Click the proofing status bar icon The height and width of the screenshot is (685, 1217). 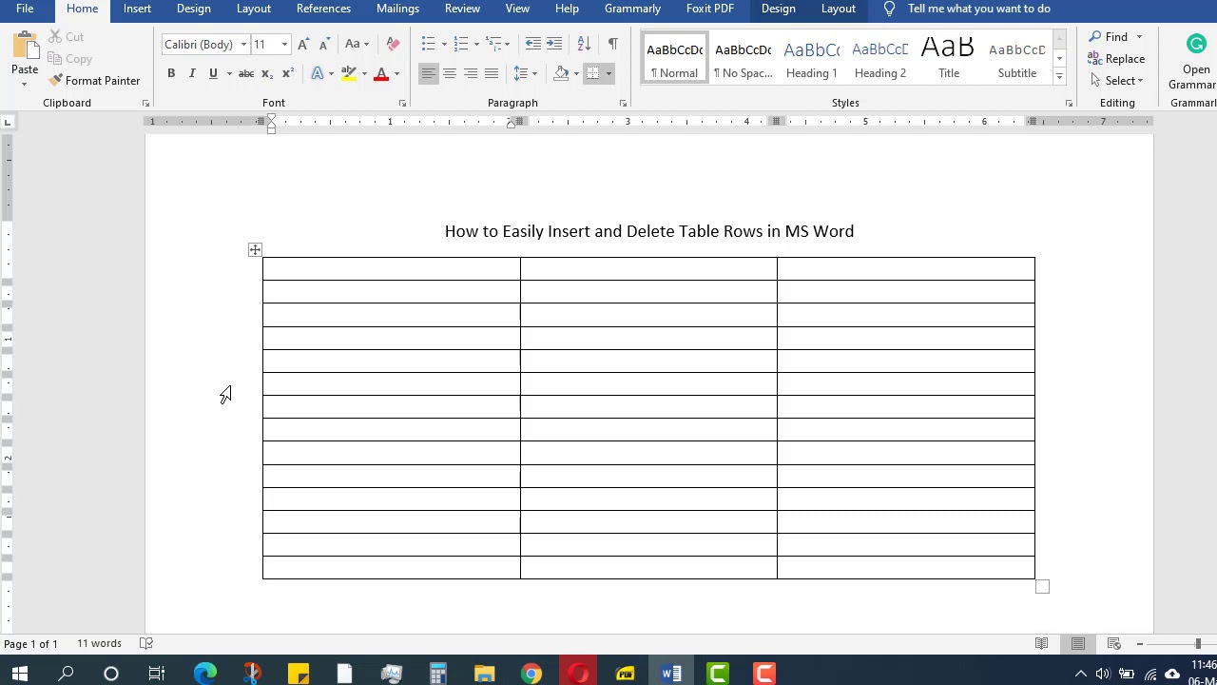pyautogui.click(x=146, y=644)
